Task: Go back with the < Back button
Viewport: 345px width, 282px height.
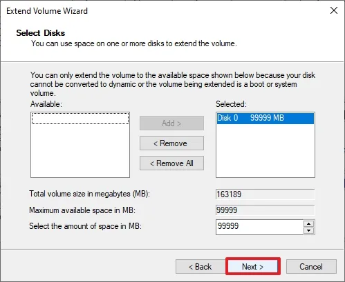Action: point(200,267)
